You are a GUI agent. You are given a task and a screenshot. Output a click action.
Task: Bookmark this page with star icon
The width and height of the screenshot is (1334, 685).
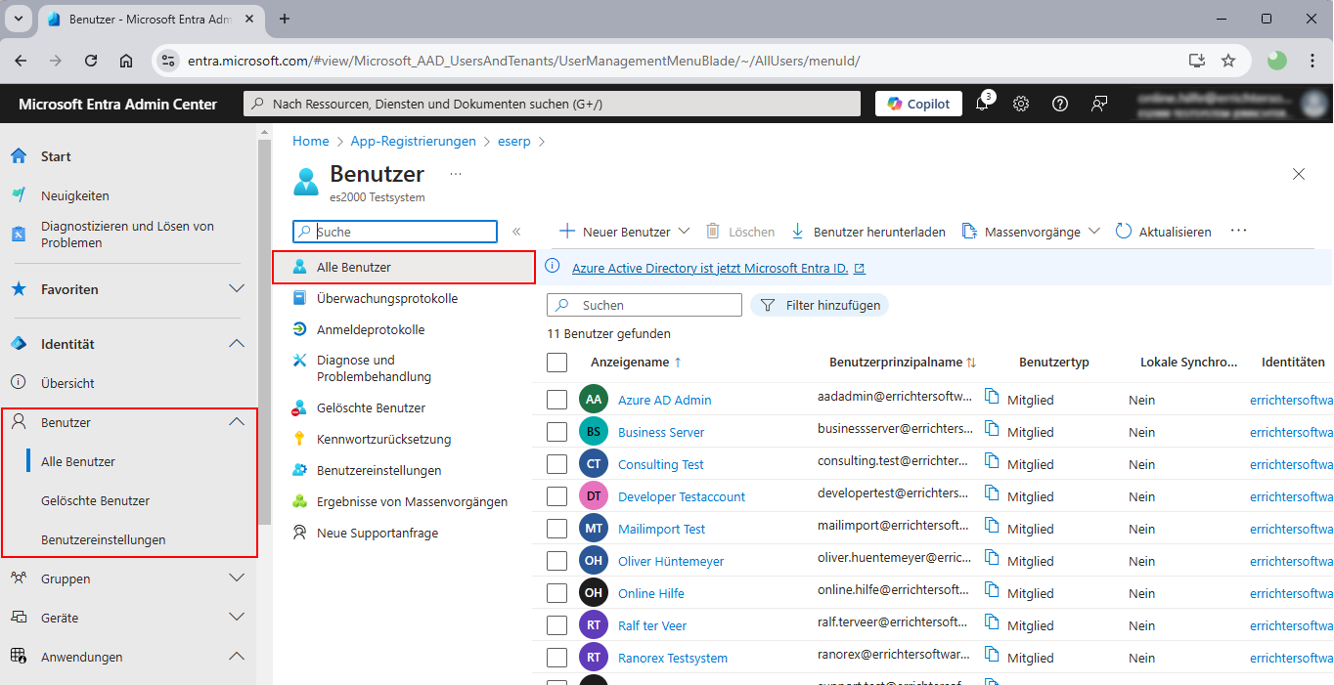click(1228, 61)
